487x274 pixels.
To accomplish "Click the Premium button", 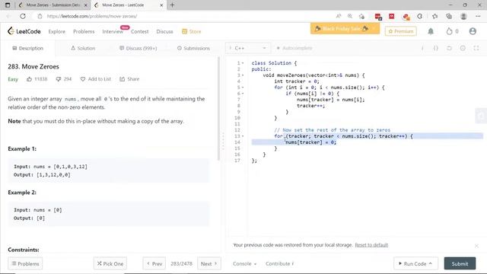I will 401,31.
